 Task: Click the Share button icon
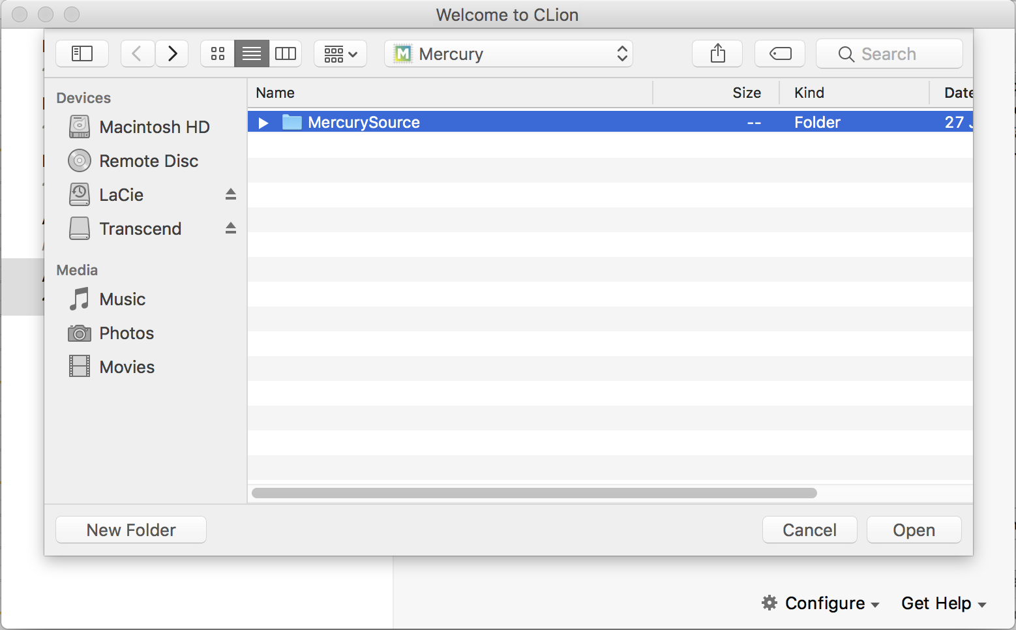pyautogui.click(x=717, y=53)
